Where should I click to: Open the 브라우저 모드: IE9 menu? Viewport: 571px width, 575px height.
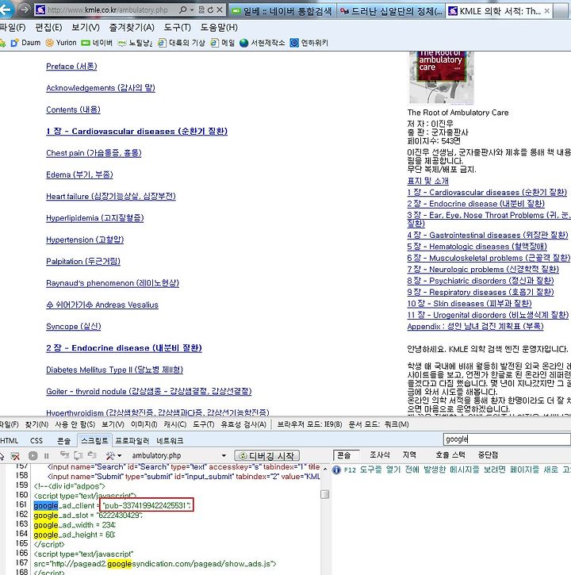click(x=309, y=424)
